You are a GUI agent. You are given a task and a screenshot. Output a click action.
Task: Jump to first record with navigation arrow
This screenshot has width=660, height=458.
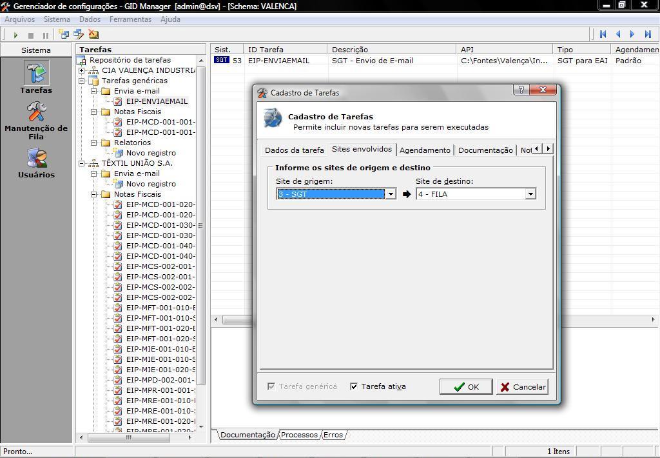click(603, 34)
